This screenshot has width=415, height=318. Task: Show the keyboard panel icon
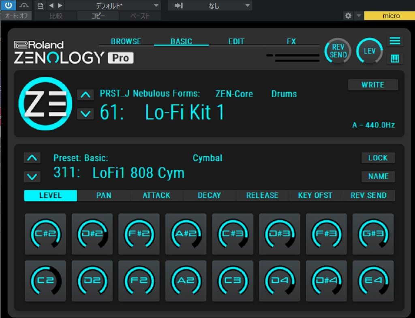pyautogui.click(x=395, y=59)
